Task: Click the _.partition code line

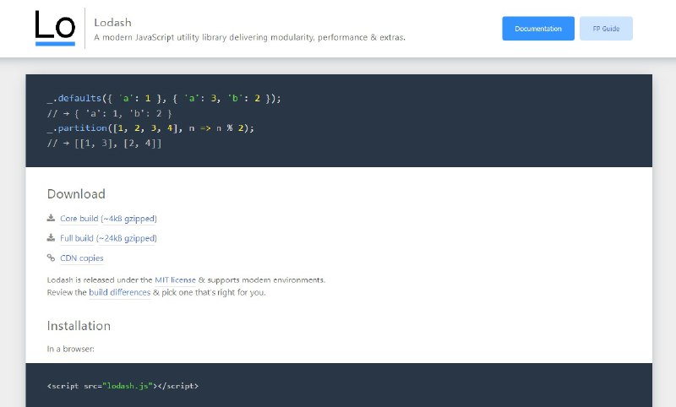Action: [x=150, y=128]
